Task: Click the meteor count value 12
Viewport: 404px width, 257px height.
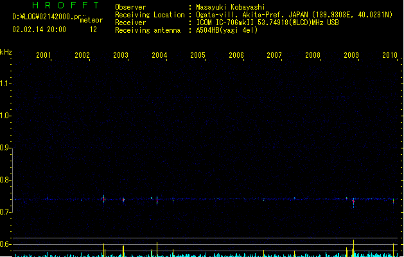Action: point(93,30)
